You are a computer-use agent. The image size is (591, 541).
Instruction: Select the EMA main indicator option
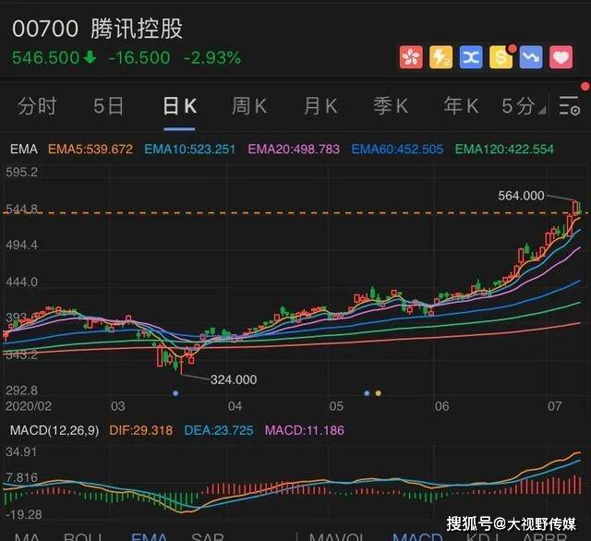point(150,536)
